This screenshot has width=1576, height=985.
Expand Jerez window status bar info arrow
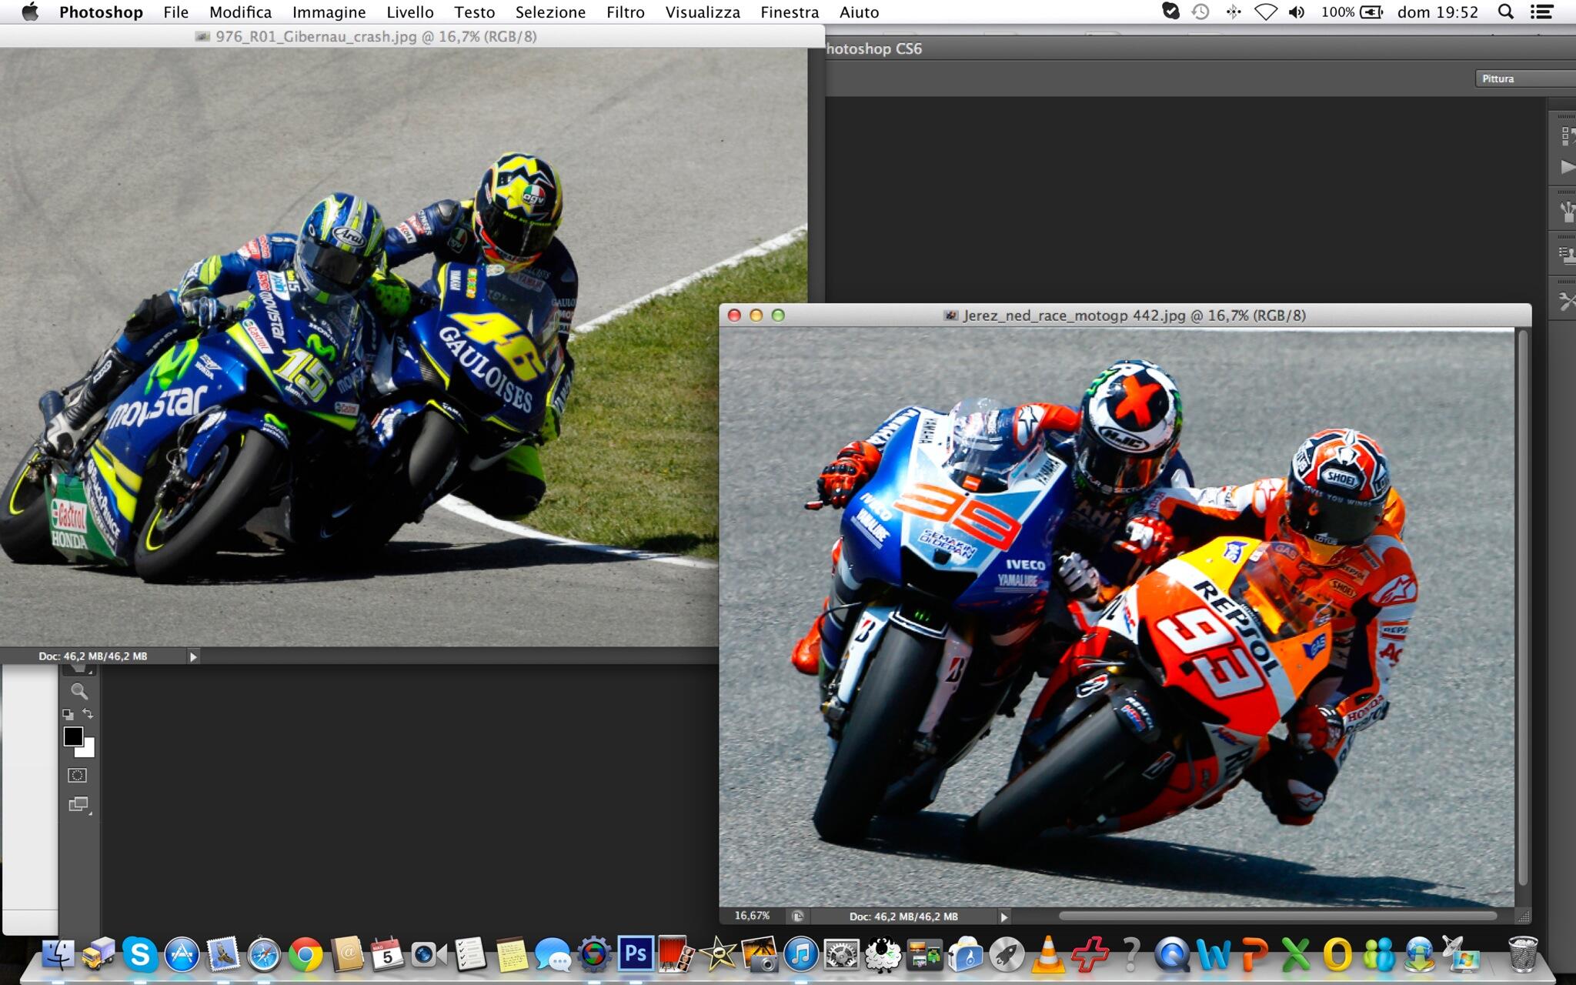[1003, 917]
